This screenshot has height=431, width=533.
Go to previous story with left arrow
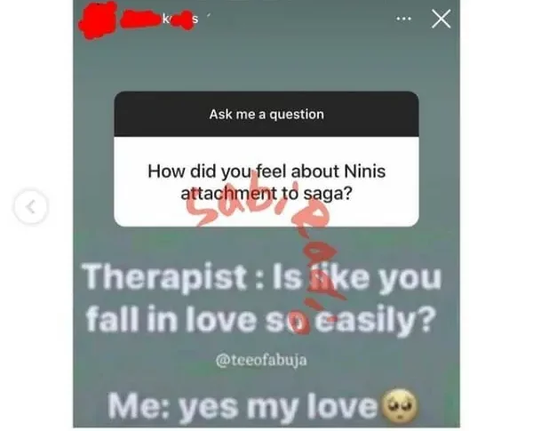tap(31, 207)
